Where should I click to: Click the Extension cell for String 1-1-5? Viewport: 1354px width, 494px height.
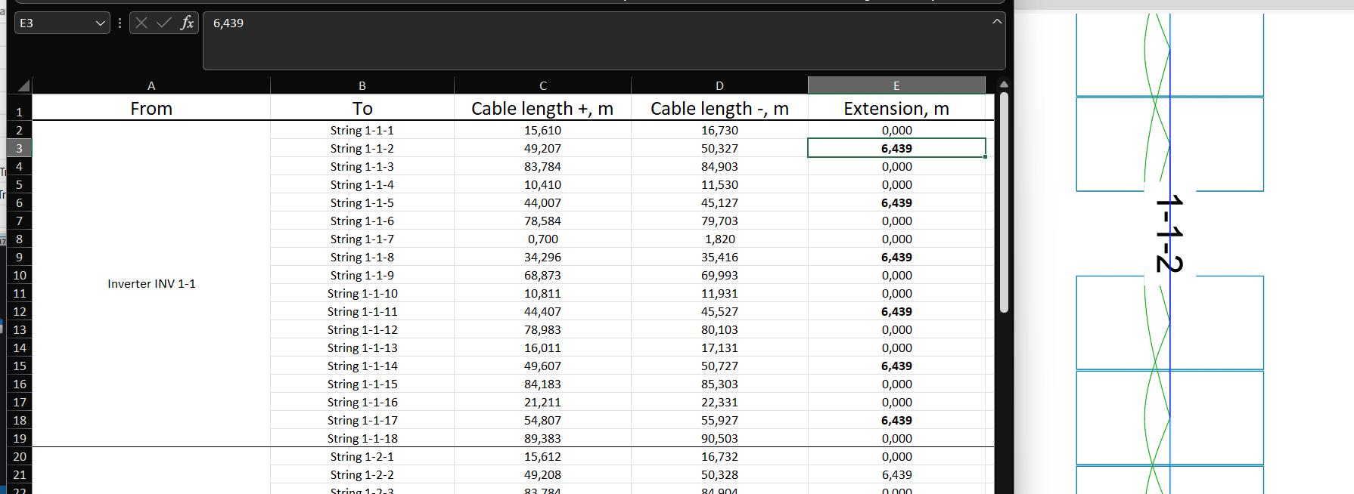click(x=896, y=202)
